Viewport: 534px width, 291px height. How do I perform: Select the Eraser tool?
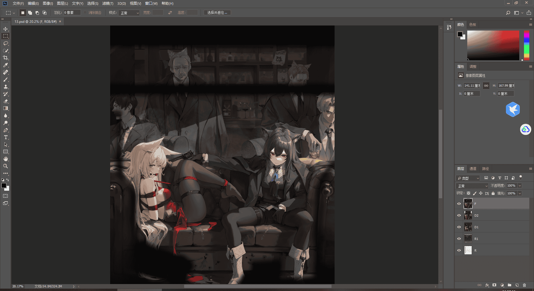point(6,101)
